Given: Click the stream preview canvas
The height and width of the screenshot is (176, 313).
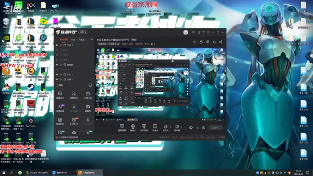Looking at the screenshot, I should click(160, 84).
